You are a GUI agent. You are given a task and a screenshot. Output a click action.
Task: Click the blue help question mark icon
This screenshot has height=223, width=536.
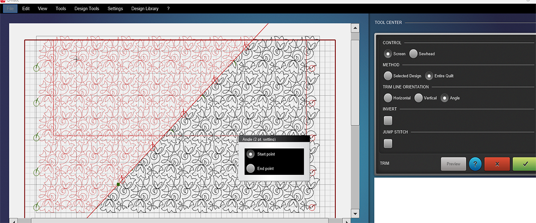475,164
